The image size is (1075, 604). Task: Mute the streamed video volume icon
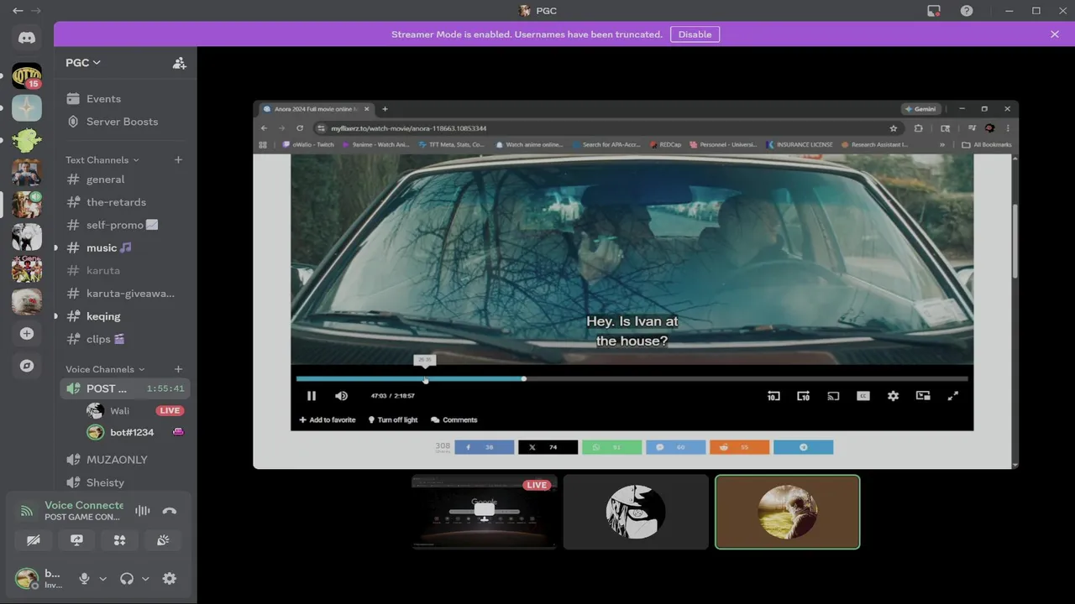point(341,396)
